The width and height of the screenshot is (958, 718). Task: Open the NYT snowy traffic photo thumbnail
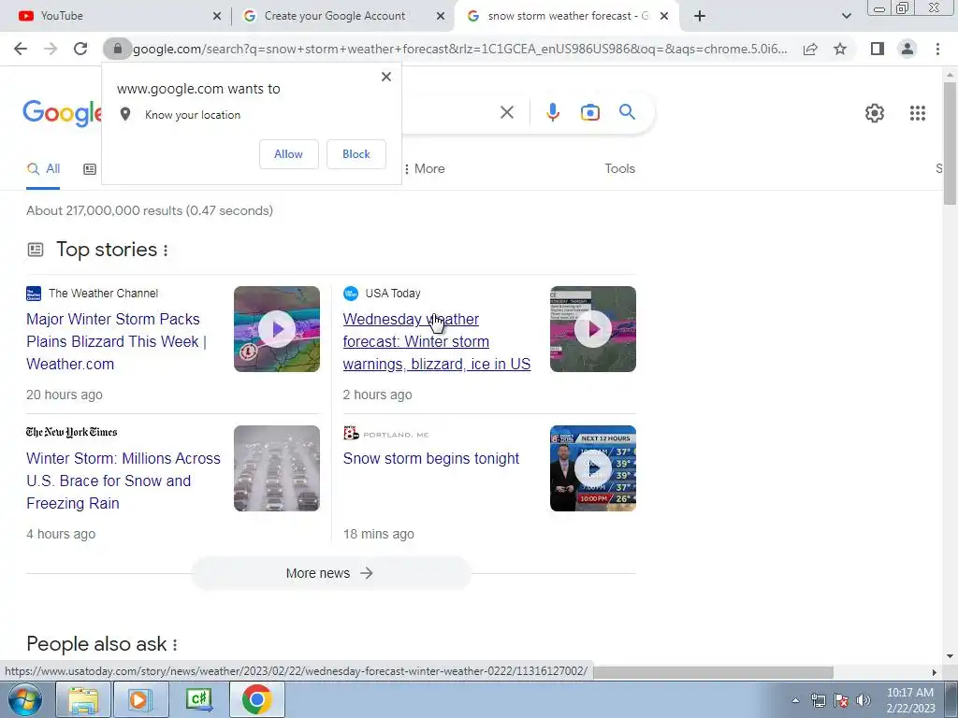point(277,468)
